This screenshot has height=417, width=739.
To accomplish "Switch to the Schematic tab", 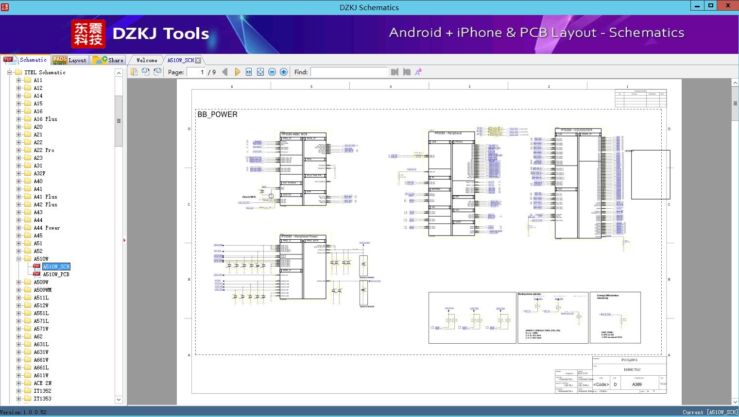I will point(25,60).
